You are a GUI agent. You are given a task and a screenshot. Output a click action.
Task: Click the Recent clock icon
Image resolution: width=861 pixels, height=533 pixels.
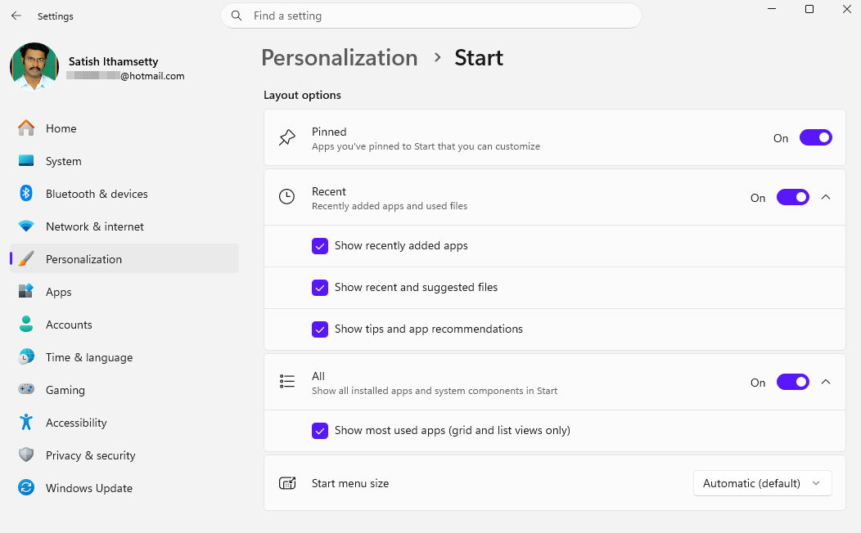[x=286, y=197]
